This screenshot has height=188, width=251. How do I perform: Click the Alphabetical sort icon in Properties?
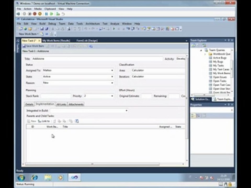click(x=198, y=116)
